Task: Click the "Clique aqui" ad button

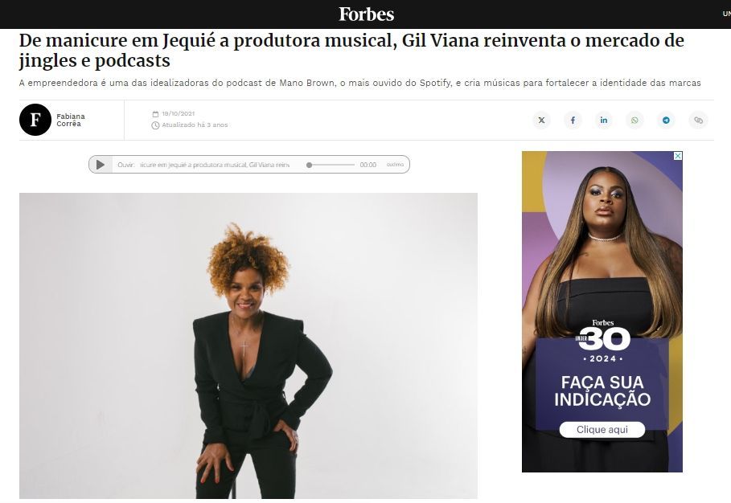Action: coord(602,429)
